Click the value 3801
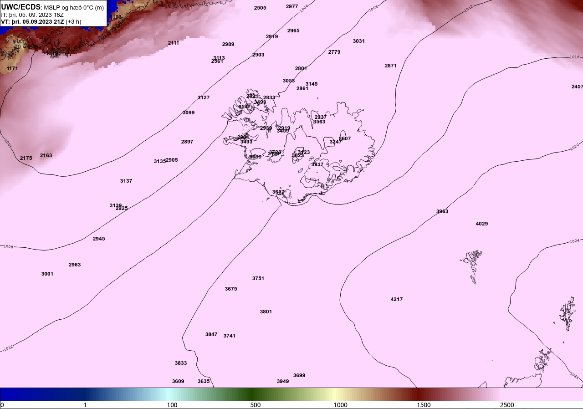This screenshot has height=409, width=583. [x=266, y=312]
